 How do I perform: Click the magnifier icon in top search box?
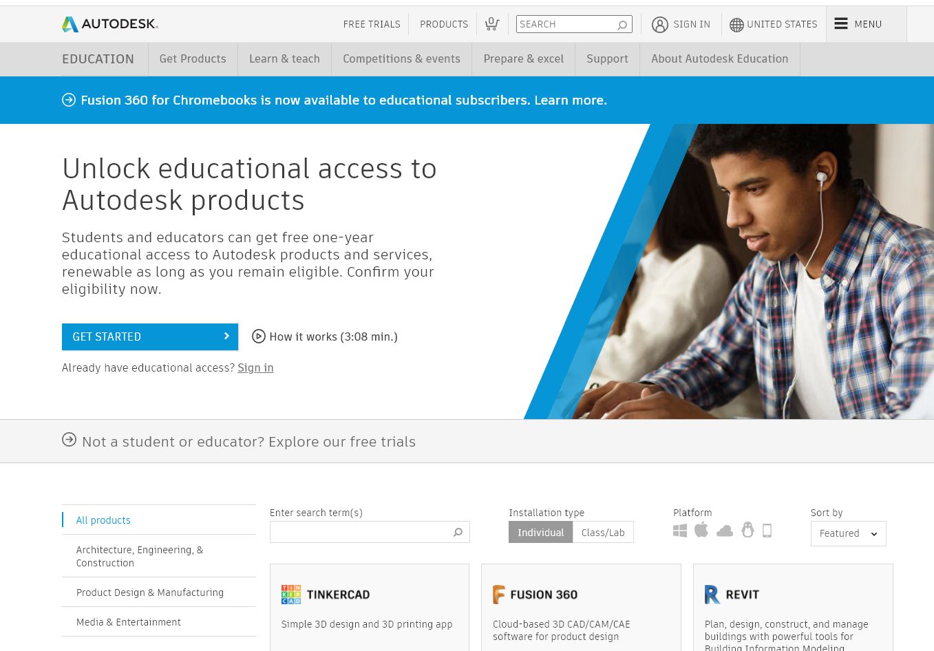[622, 25]
